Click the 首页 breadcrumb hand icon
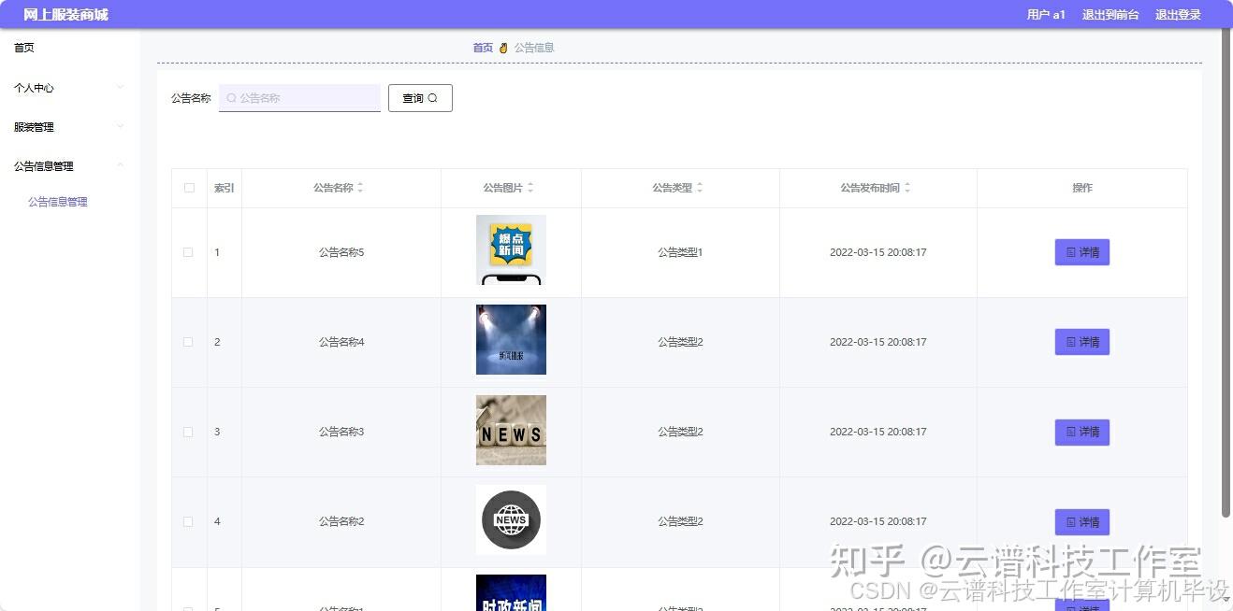 [503, 48]
